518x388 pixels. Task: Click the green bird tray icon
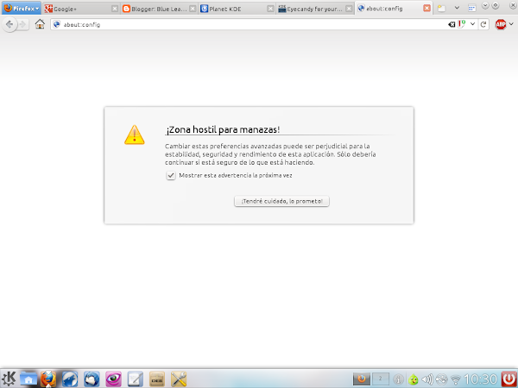pos(413,379)
